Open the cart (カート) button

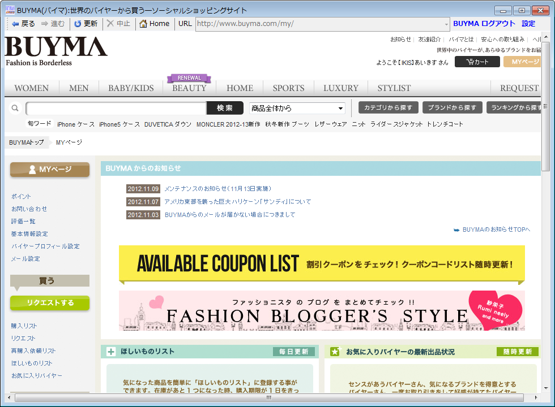[477, 62]
